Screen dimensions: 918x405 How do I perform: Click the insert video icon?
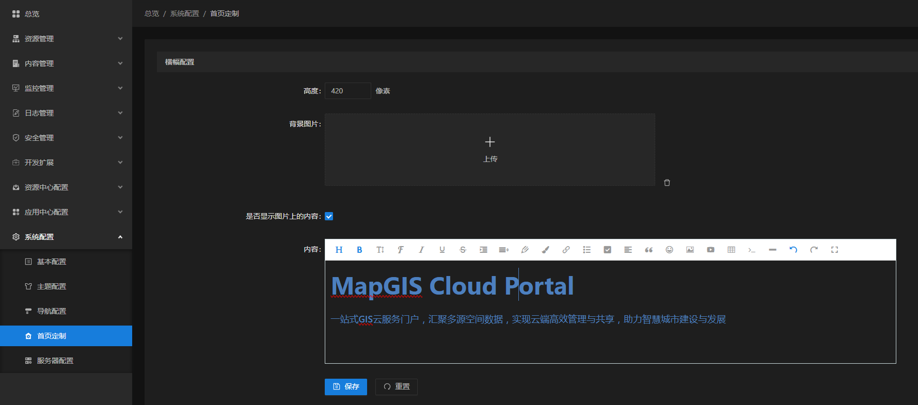(710, 250)
